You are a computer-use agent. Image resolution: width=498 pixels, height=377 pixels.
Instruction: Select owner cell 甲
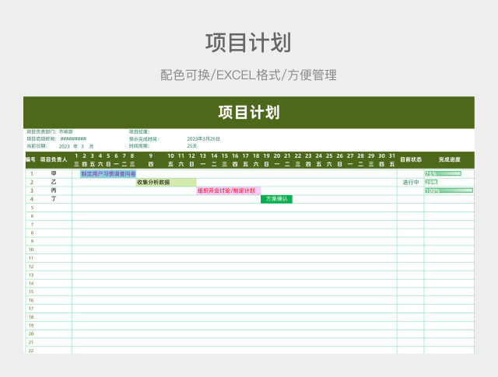tap(54, 173)
